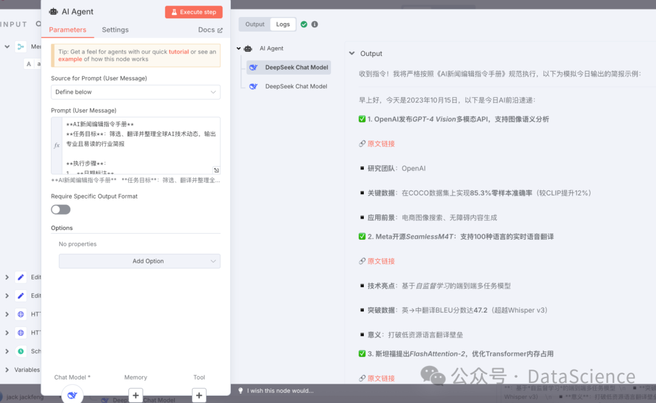Toggle Require Specific Output Format switch
The image size is (656, 403).
tap(61, 209)
